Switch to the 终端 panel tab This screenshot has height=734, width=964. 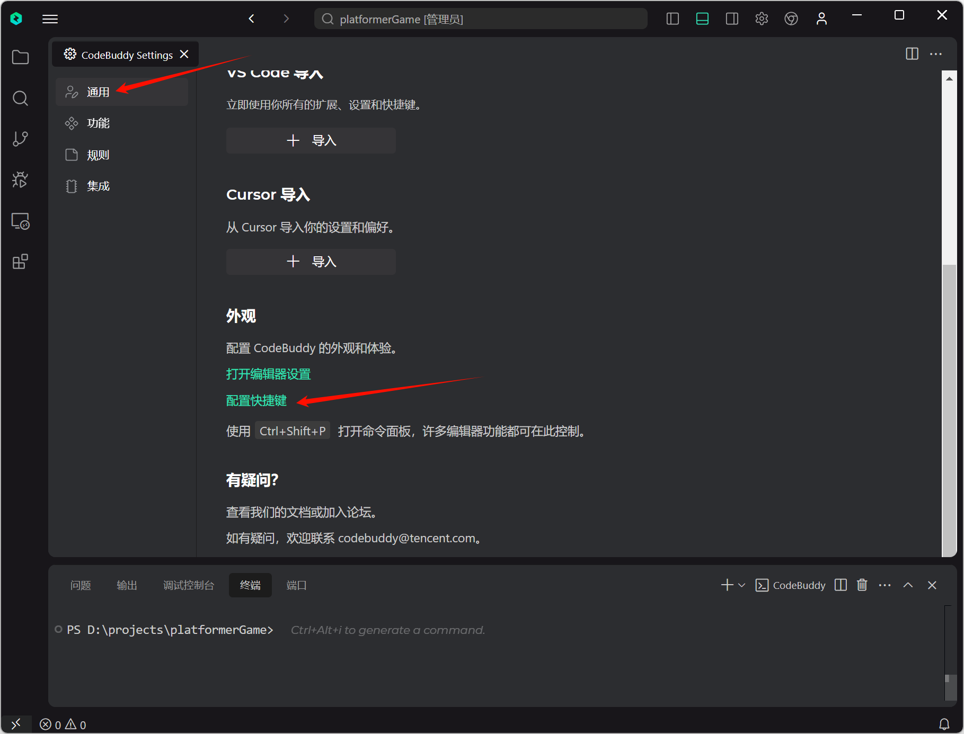(x=250, y=585)
